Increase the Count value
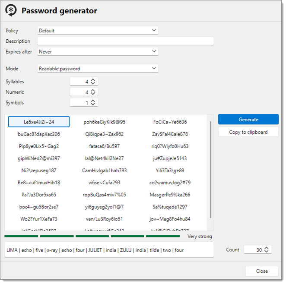Image resolution: width=286 pixels, height=284 pixels. (267, 248)
